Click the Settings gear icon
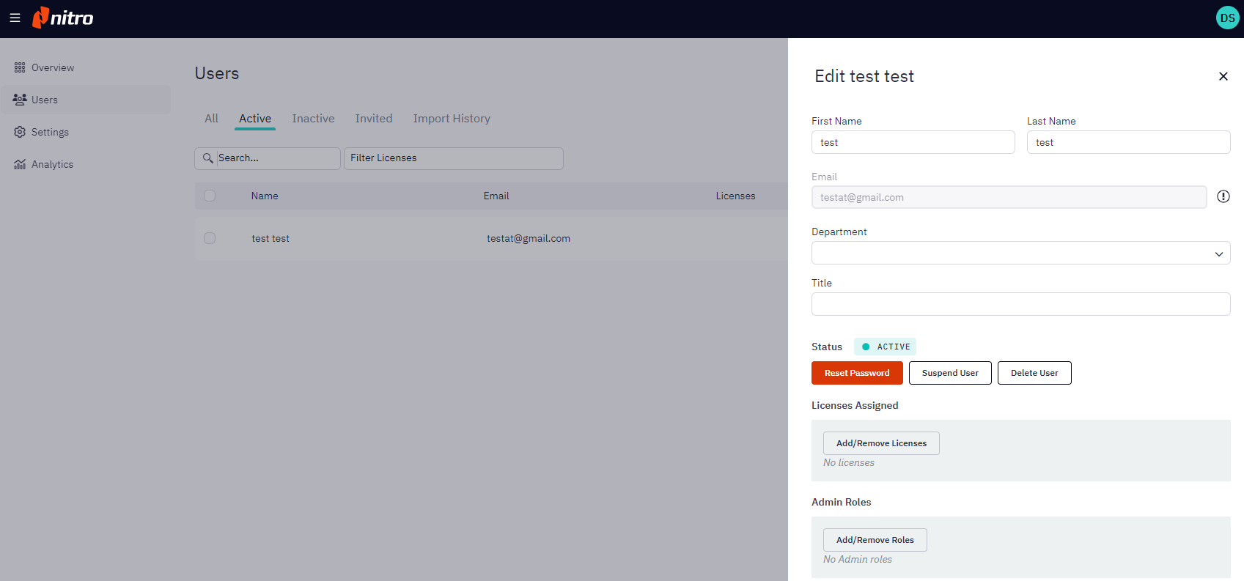1244x581 pixels. pos(20,132)
